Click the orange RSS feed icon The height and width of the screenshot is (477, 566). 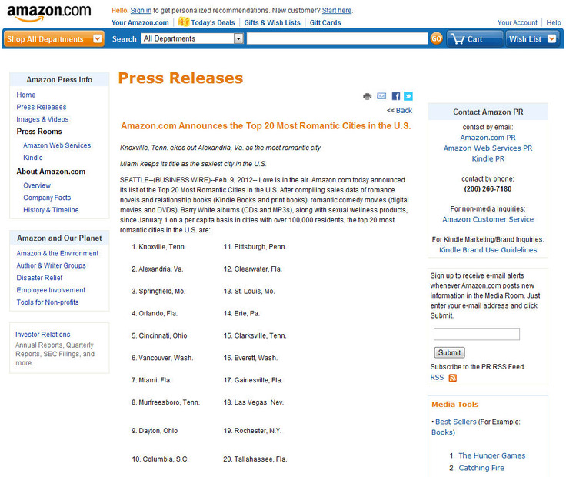[452, 378]
